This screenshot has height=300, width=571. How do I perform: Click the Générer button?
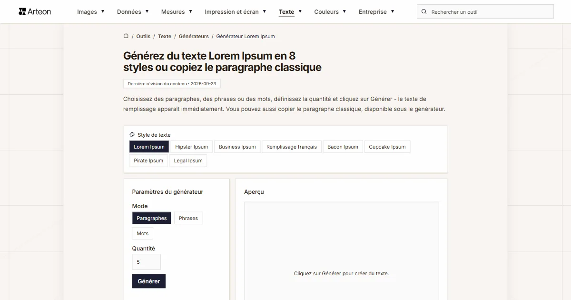[149, 281]
